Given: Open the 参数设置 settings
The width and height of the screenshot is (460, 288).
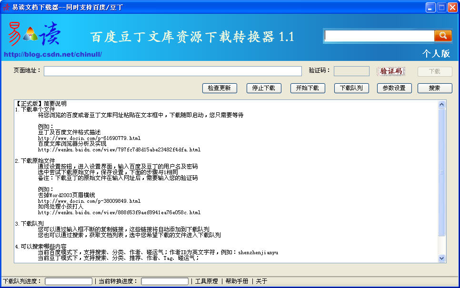Looking at the screenshot, I should coord(394,88).
